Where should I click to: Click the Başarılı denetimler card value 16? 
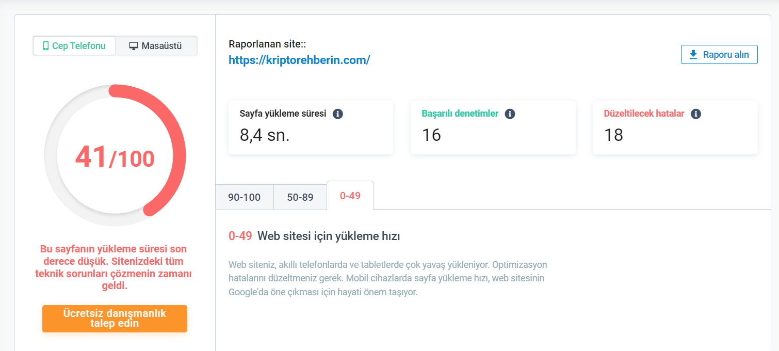coord(431,135)
